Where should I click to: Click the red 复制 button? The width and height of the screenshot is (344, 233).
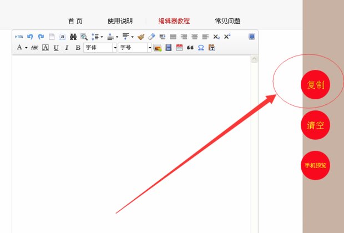(x=315, y=85)
